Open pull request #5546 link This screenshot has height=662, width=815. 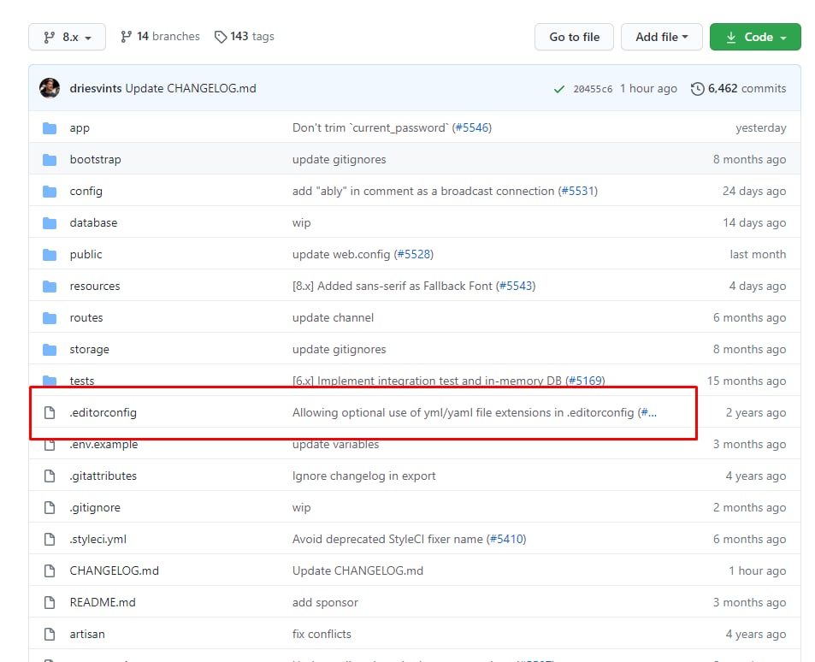472,128
